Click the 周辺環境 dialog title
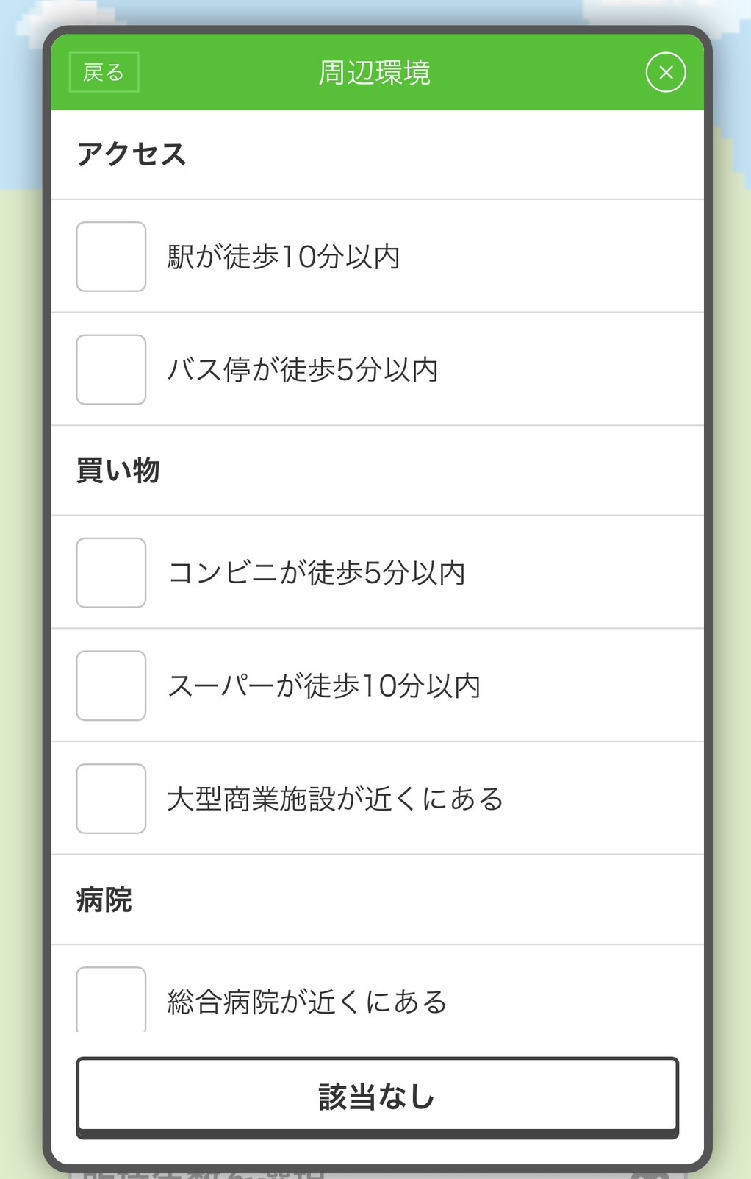The width and height of the screenshot is (751, 1179). pyautogui.click(x=375, y=73)
